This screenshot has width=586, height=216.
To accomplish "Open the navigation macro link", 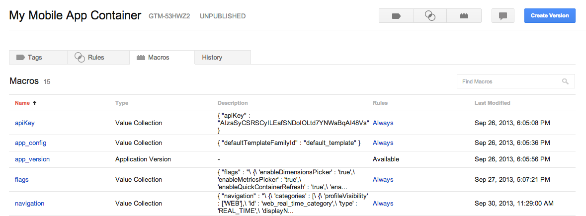I will click(x=29, y=204).
